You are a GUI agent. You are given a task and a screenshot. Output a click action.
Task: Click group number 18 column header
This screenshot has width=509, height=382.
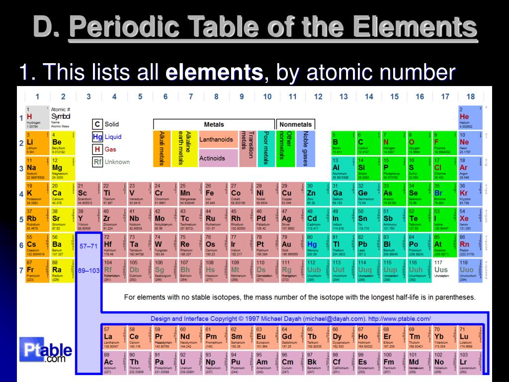[x=470, y=96]
